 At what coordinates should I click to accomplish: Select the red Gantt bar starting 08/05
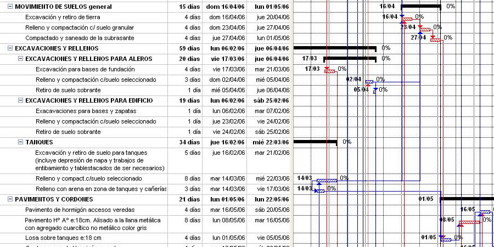469,222
